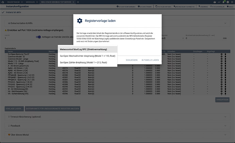Image resolution: width=235 pixels, height=143 pixels.
Task: Delete SunSpec-Kennung "SunS" row with trash icon
Action: (225, 54)
